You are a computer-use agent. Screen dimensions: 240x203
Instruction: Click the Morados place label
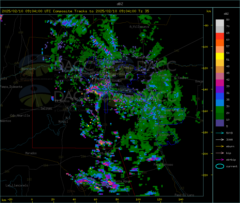tap(31, 153)
